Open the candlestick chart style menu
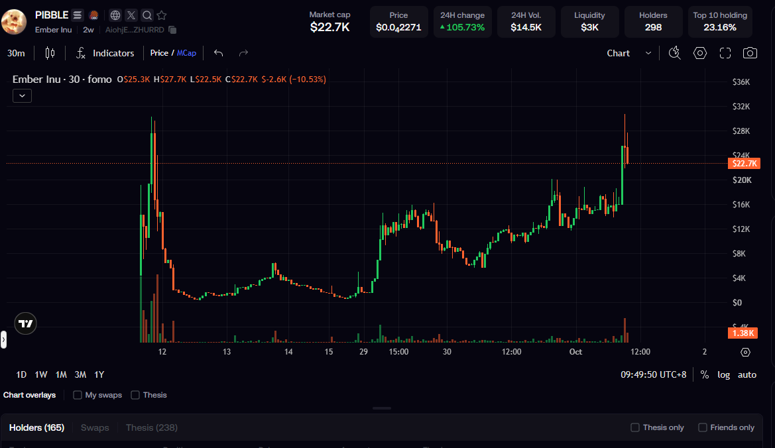775x448 pixels. coord(50,53)
